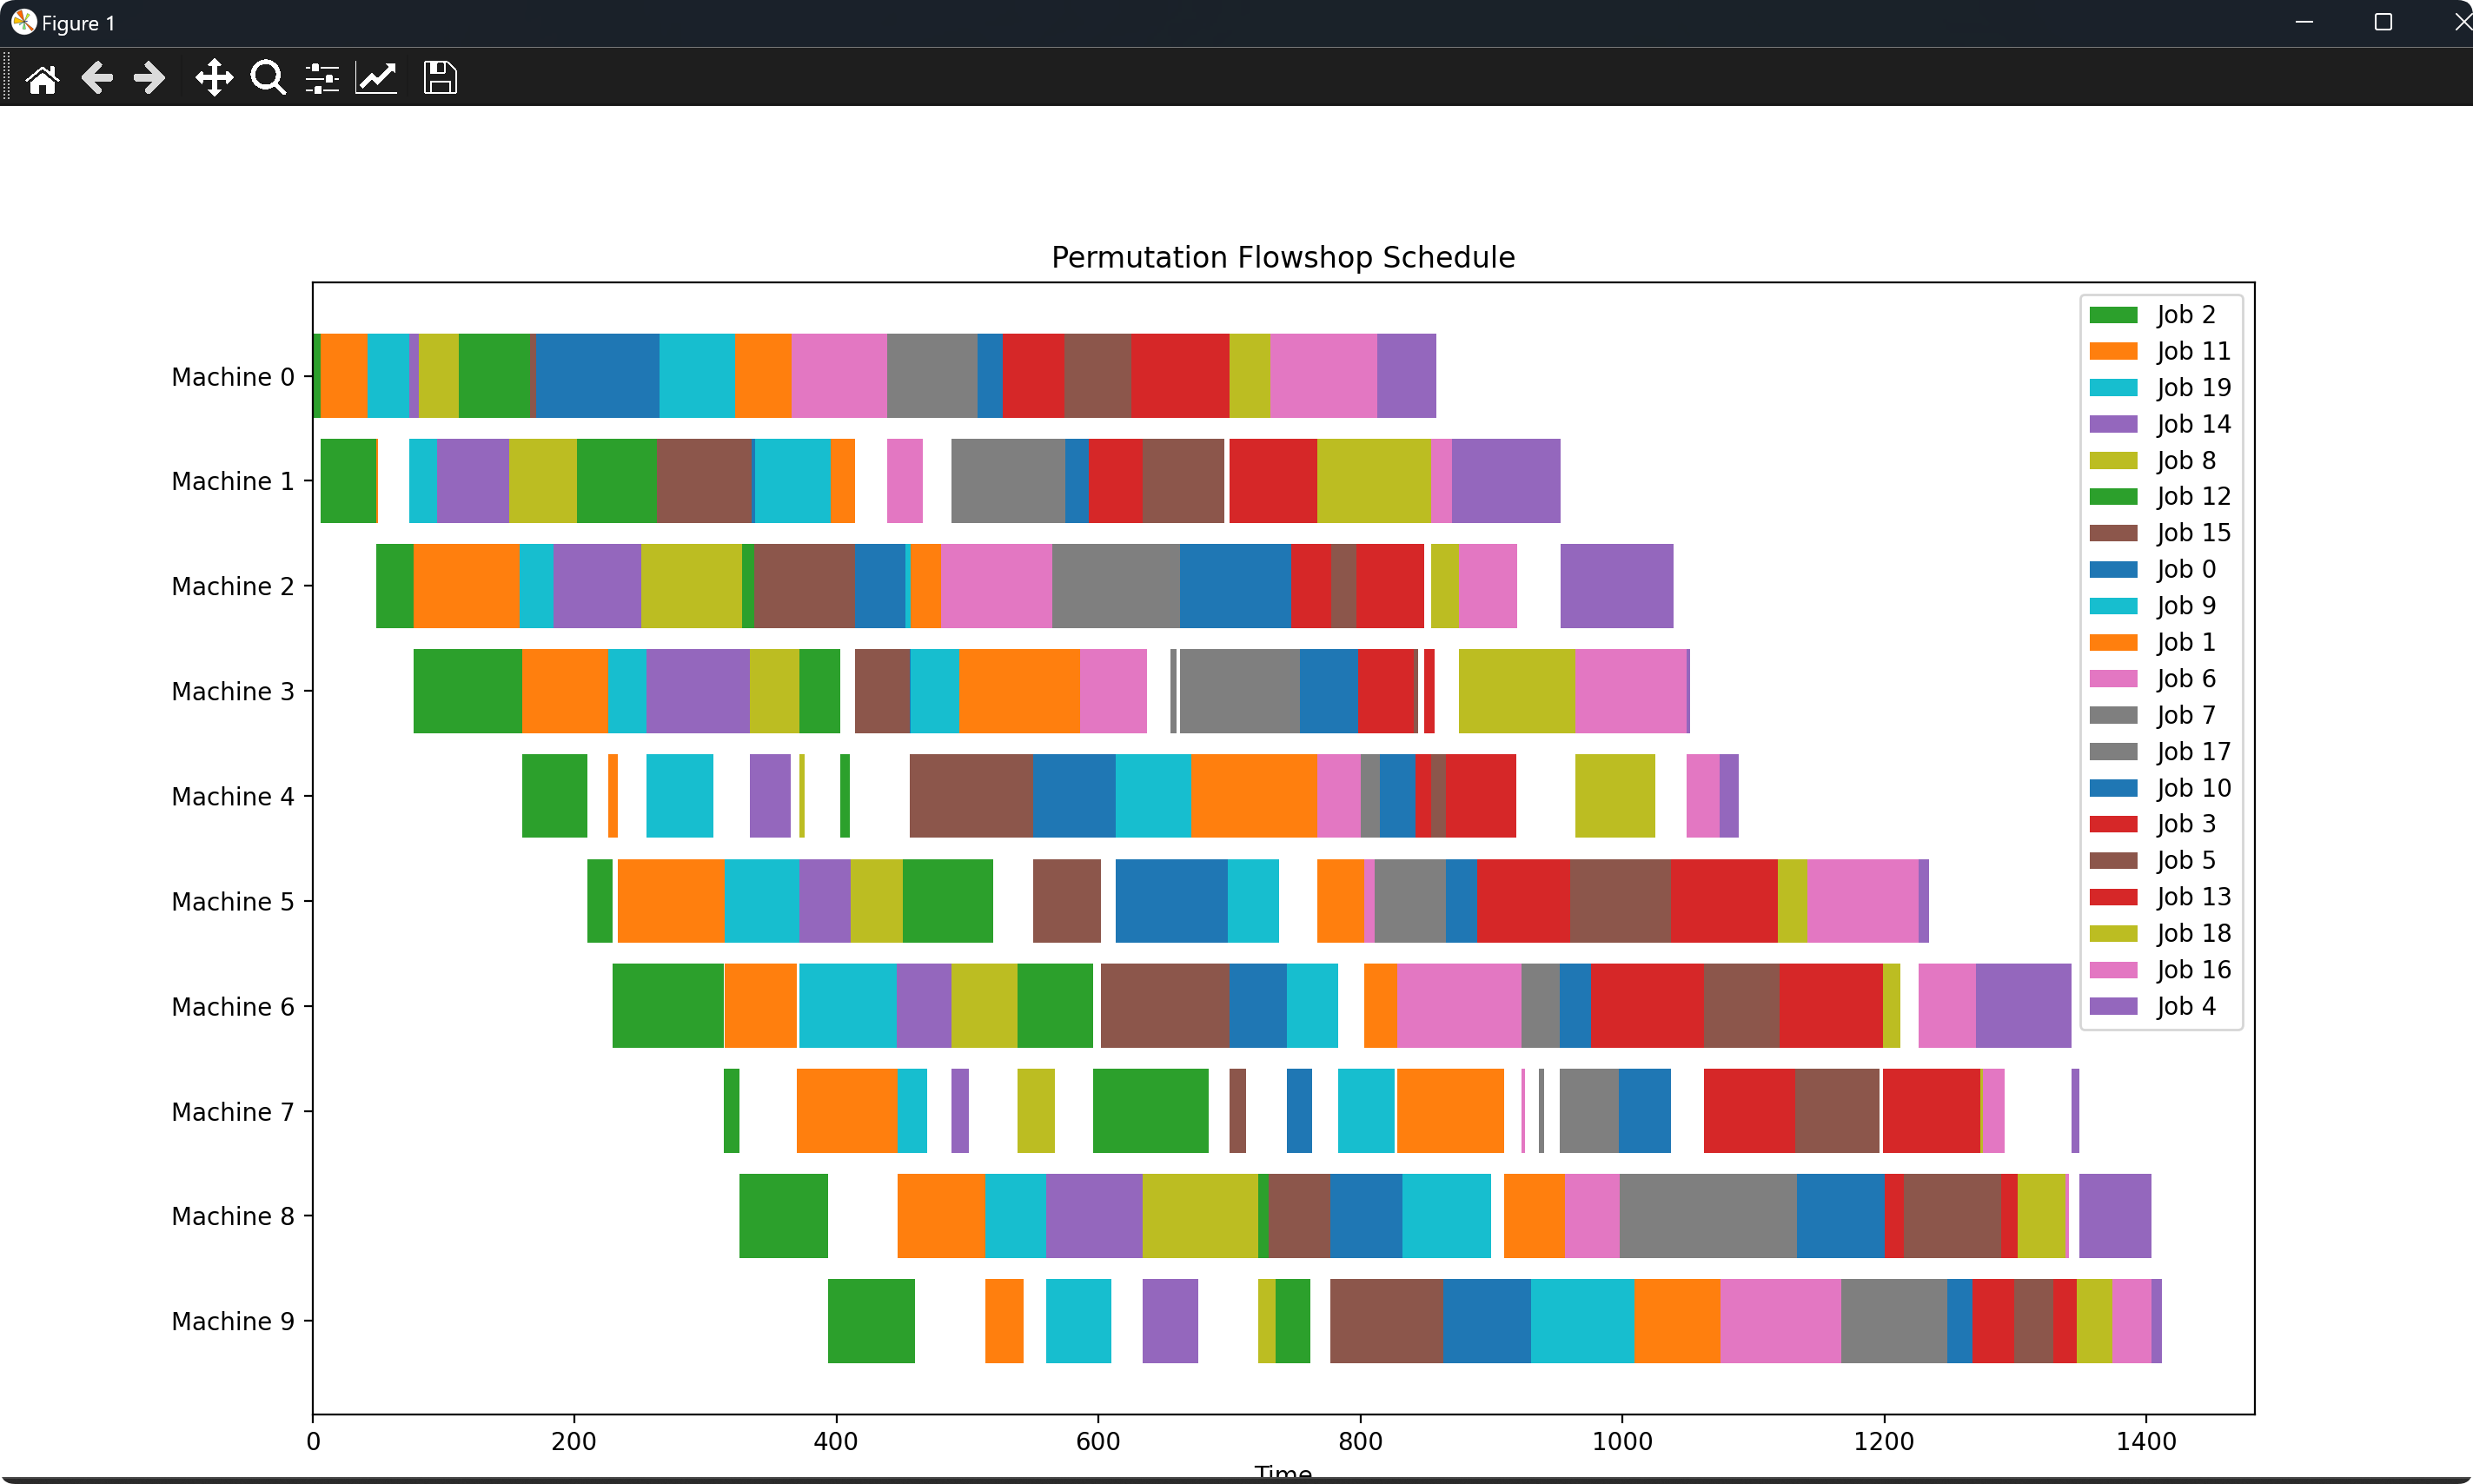Click the Permutation Flowshop Schedule title
Image resolution: width=2473 pixels, height=1484 pixels.
point(1283,257)
